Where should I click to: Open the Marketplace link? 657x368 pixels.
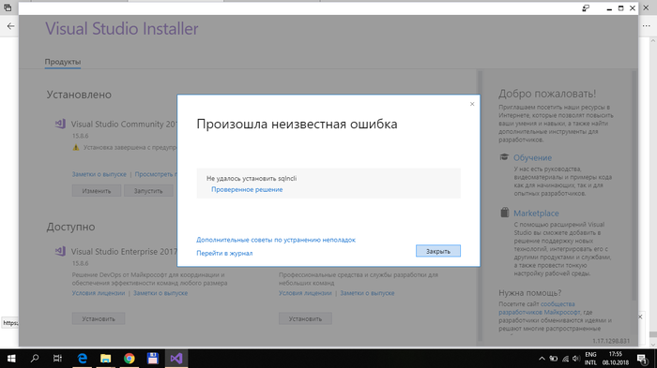pyautogui.click(x=536, y=213)
